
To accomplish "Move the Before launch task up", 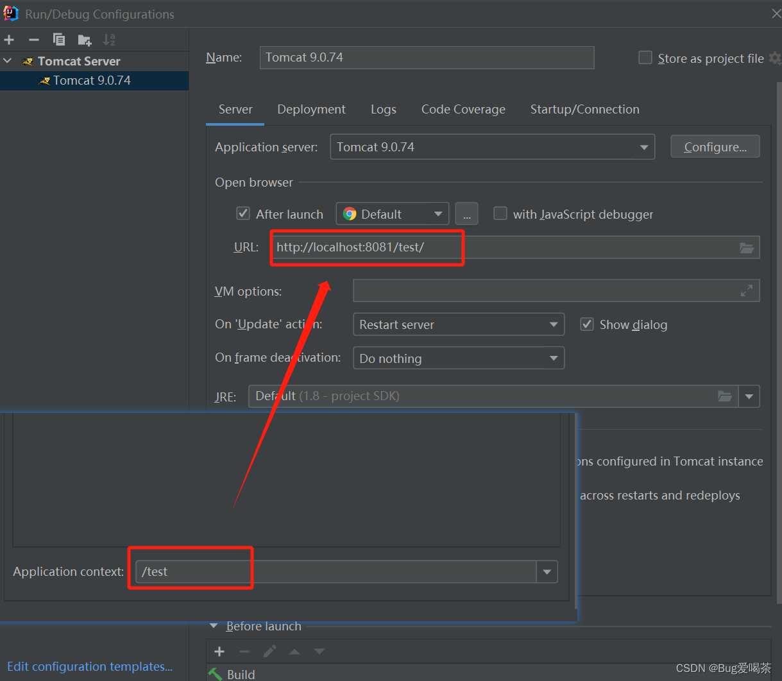I will pos(294,652).
